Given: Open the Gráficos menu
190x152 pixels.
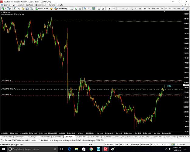Looking at the screenshot, I should 29,5.
